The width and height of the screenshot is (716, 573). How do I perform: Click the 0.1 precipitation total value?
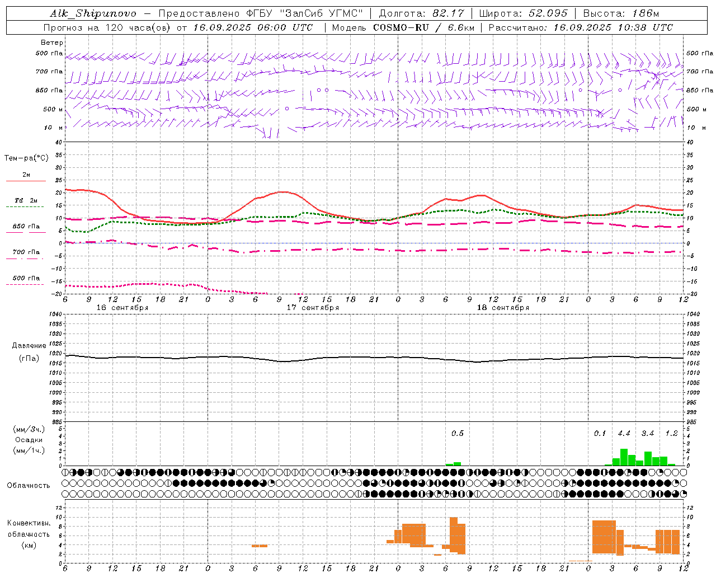coord(600,433)
